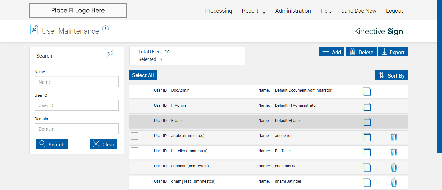Click the copy icon for cuadminDN row
The image size is (442, 190).
tap(367, 167)
